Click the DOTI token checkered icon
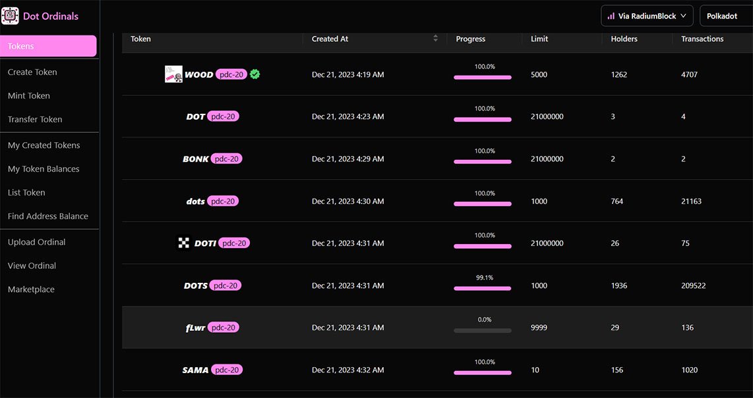Screen dimensions: 753x398 coord(183,243)
